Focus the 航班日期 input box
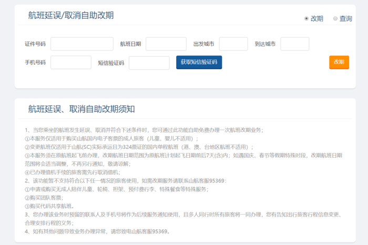 [x=166, y=44]
